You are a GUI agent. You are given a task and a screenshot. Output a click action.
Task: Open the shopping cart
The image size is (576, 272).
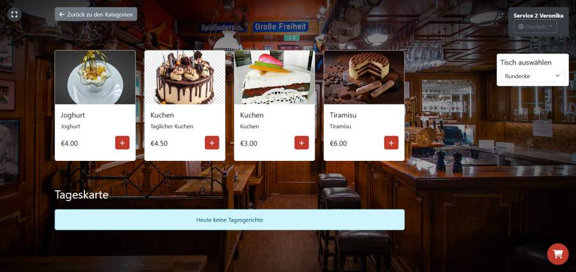pos(557,253)
